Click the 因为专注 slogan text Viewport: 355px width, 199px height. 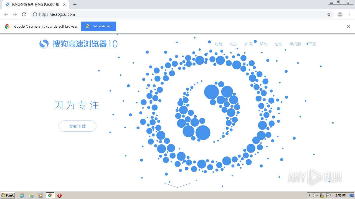[x=77, y=105]
